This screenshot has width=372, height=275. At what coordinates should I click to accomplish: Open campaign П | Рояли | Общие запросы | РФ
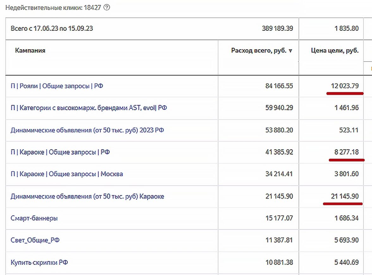coord(57,86)
